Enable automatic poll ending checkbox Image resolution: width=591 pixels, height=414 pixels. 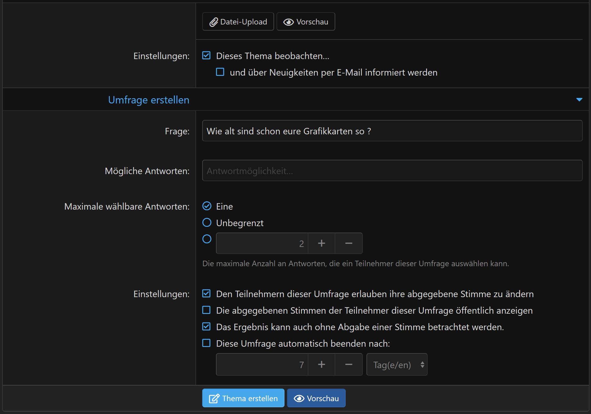(206, 343)
